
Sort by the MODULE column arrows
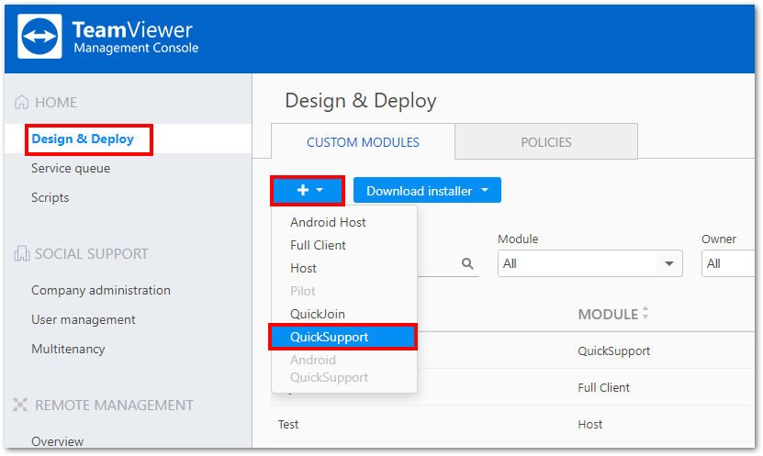coord(645,315)
